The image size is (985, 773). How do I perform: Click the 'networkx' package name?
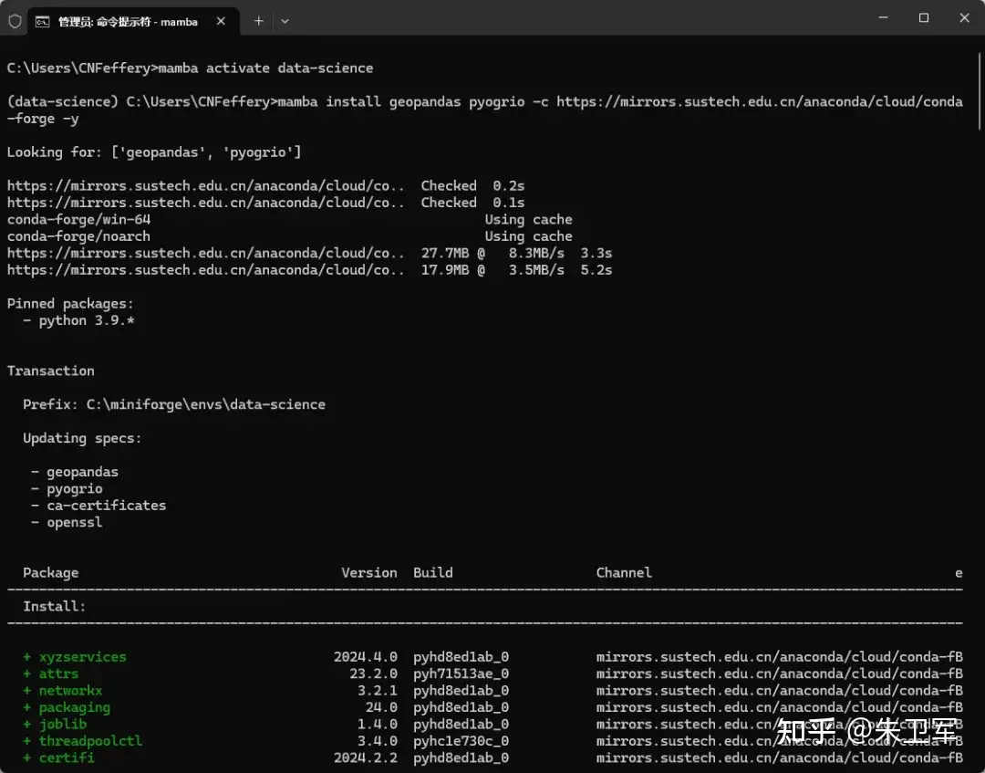point(70,691)
